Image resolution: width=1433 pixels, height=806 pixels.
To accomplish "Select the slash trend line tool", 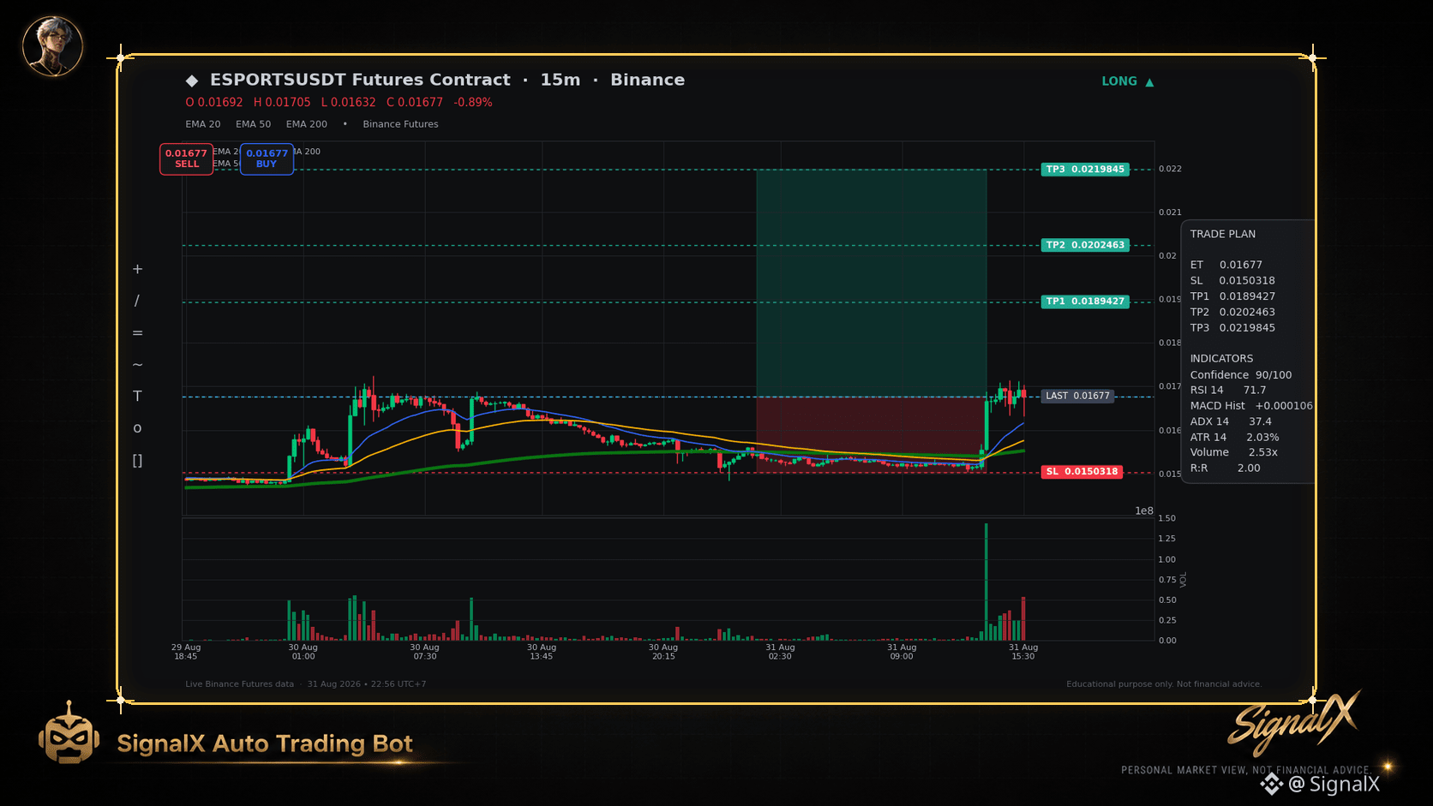I will tap(137, 301).
